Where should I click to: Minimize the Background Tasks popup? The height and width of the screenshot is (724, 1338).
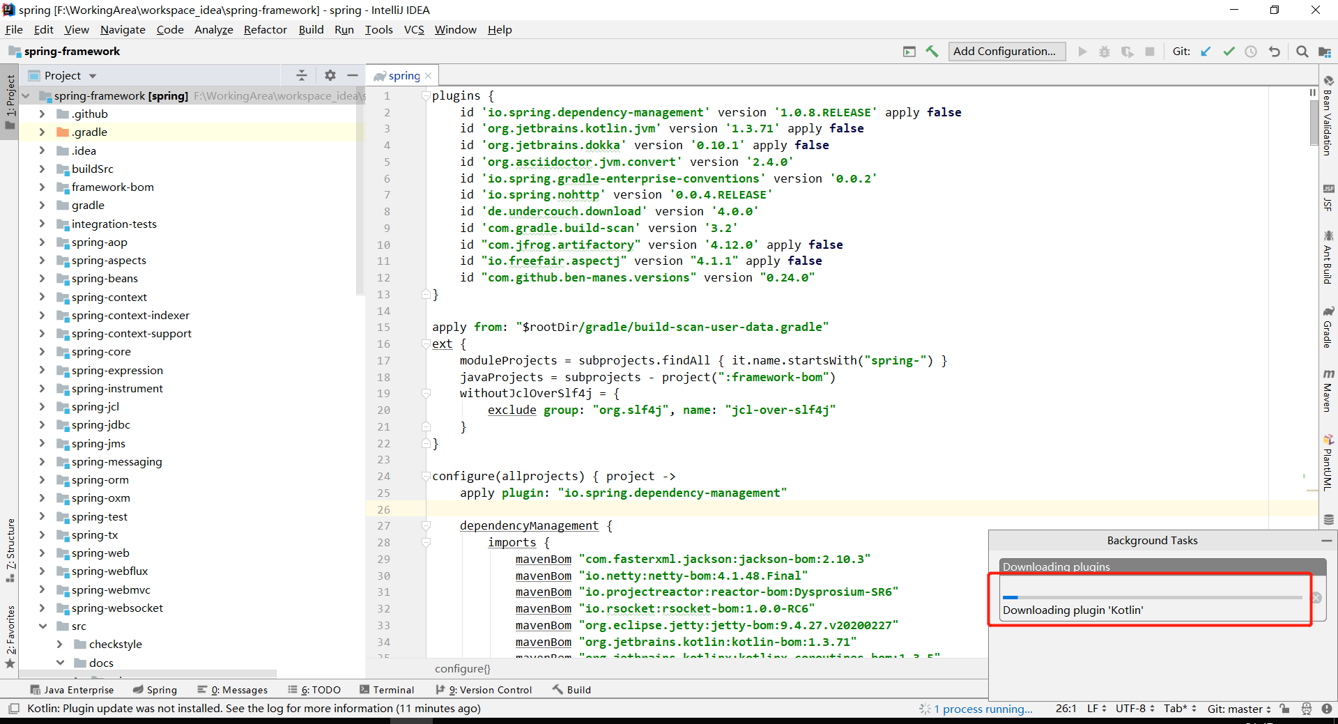(x=1326, y=541)
